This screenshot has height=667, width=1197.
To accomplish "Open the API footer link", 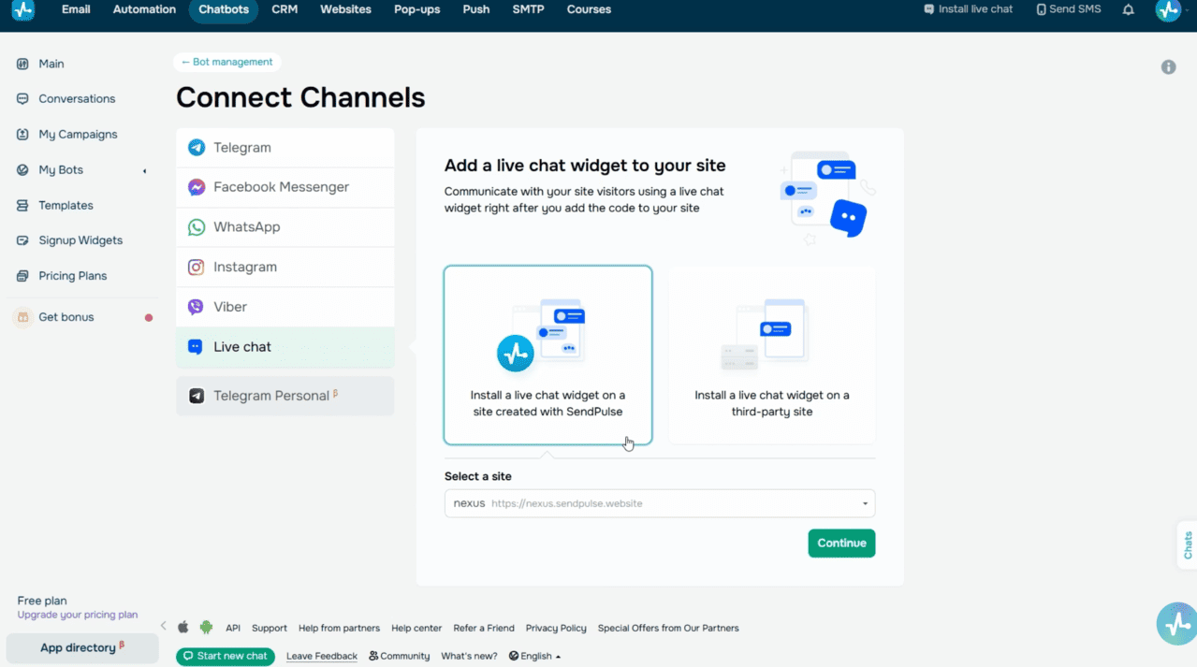I will click(x=233, y=628).
